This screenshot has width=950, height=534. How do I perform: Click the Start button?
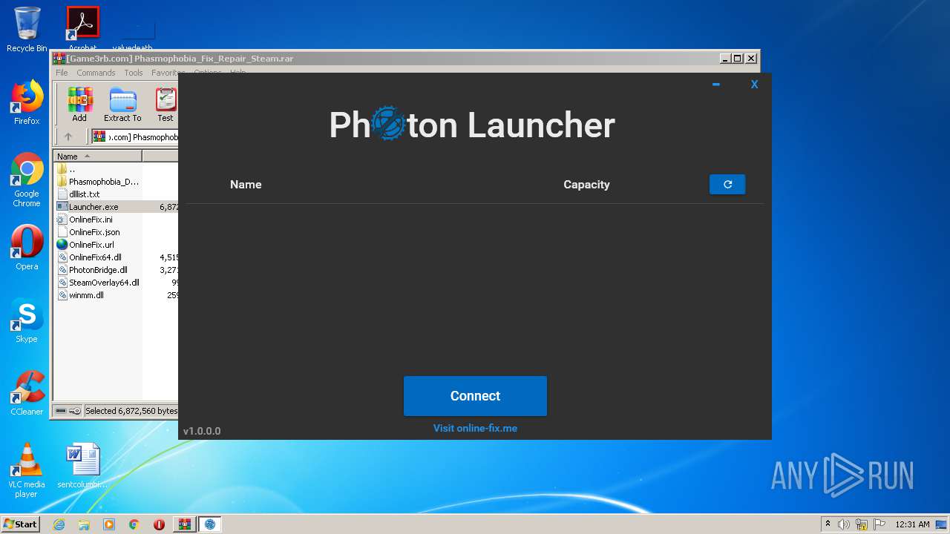click(x=21, y=524)
